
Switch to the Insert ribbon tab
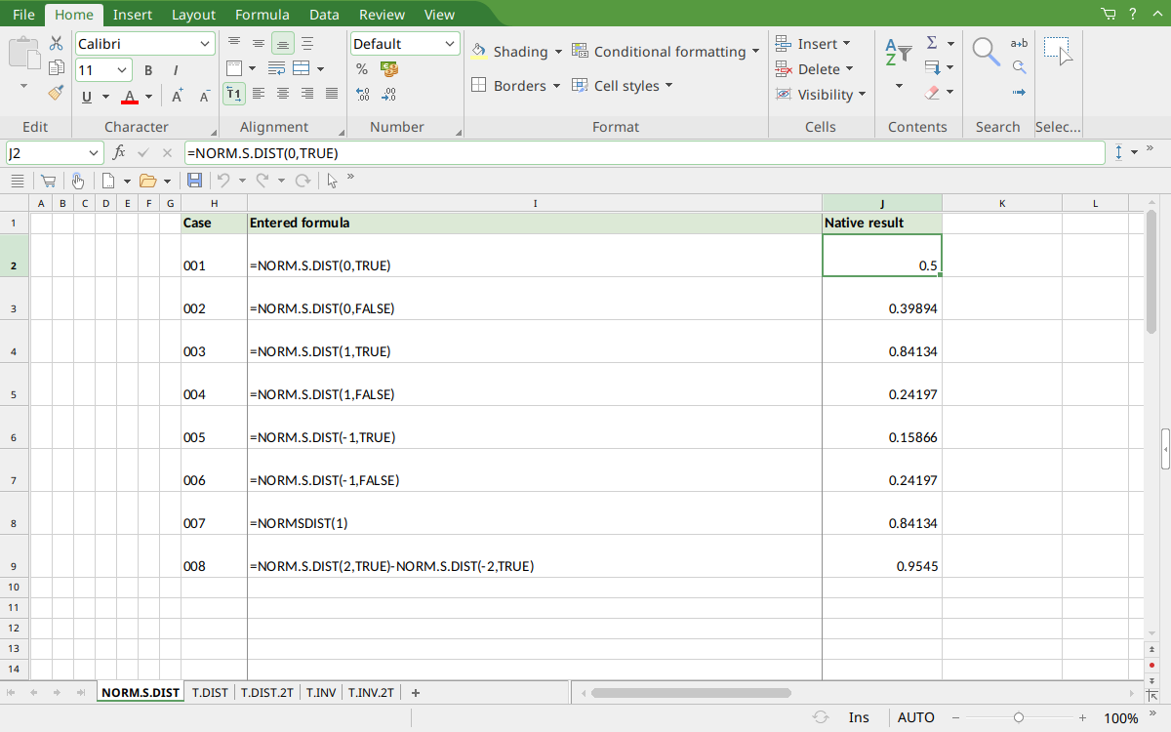point(133,15)
